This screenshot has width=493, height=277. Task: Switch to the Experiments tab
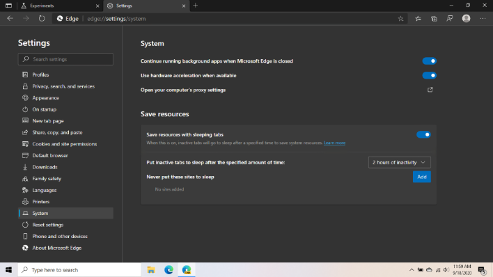coord(61,6)
